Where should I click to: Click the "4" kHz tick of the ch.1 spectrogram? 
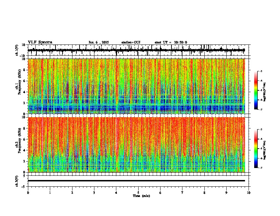click(24, 92)
